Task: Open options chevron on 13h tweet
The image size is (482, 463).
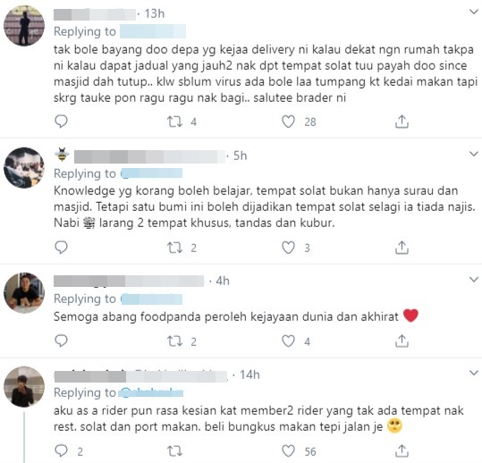Action: pos(474,12)
